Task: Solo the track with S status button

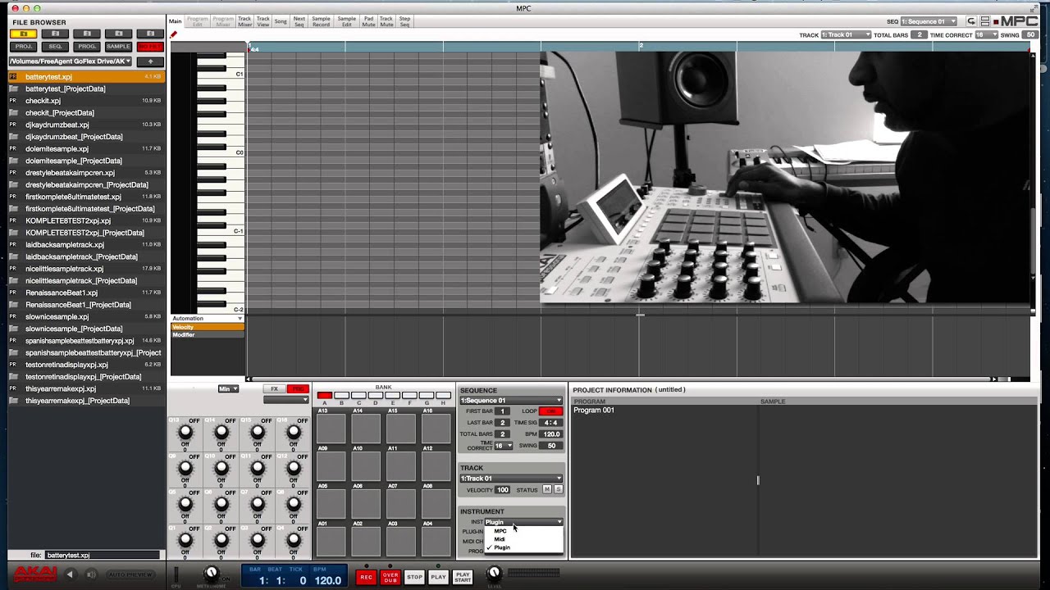Action: point(559,490)
